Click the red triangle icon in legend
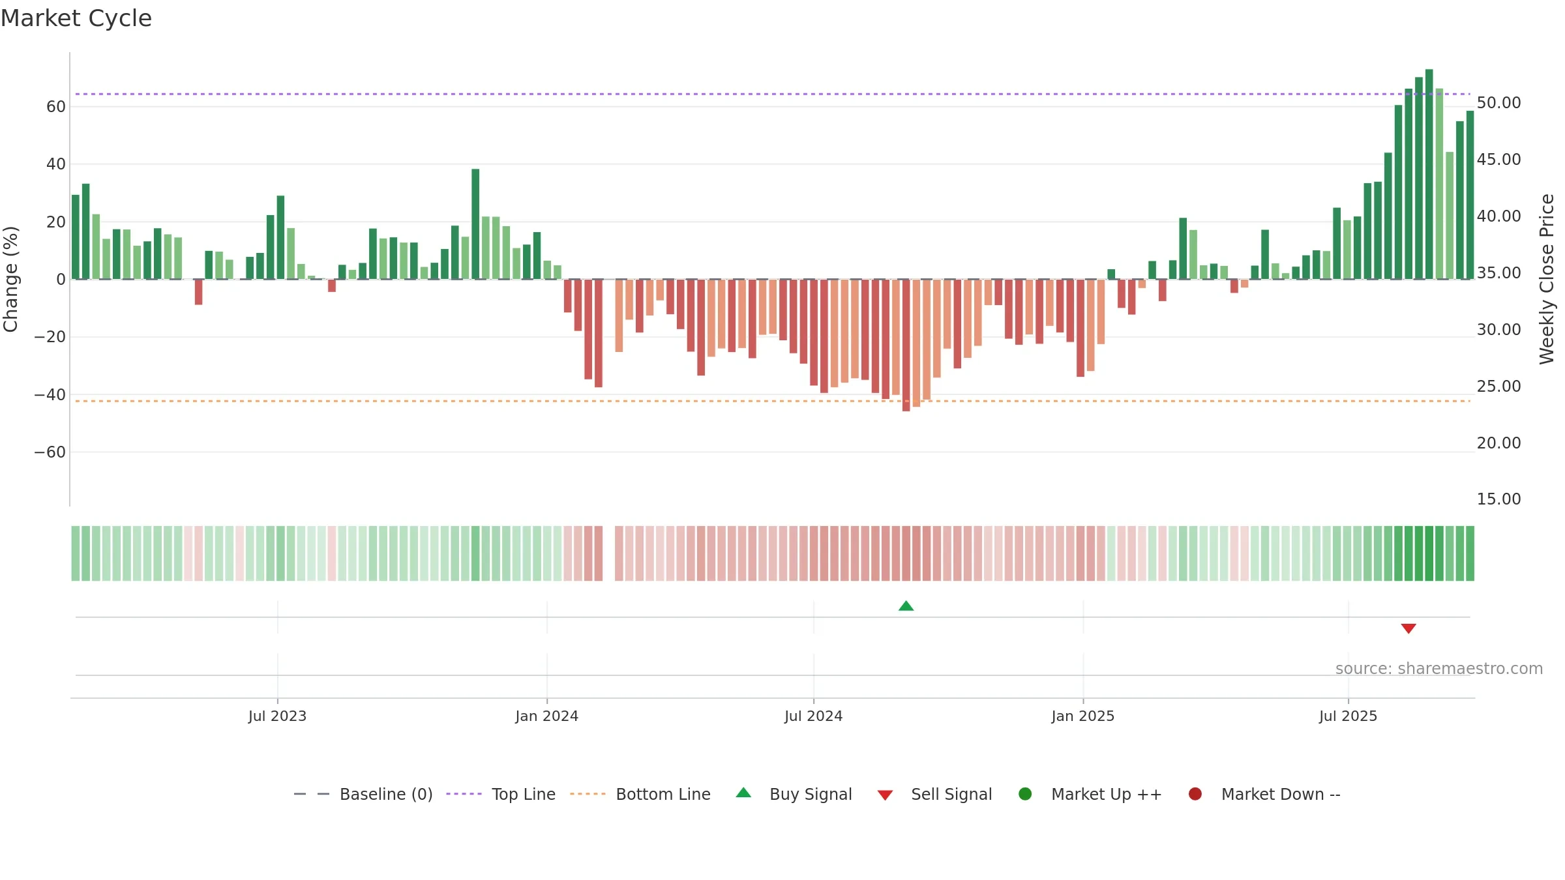This screenshot has height=880, width=1565. click(x=885, y=795)
